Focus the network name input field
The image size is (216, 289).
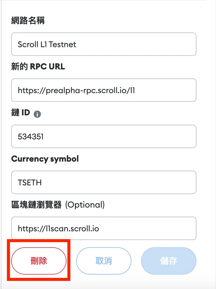click(103, 44)
